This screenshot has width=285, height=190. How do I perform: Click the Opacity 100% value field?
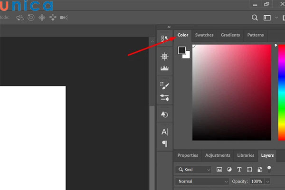256,181
